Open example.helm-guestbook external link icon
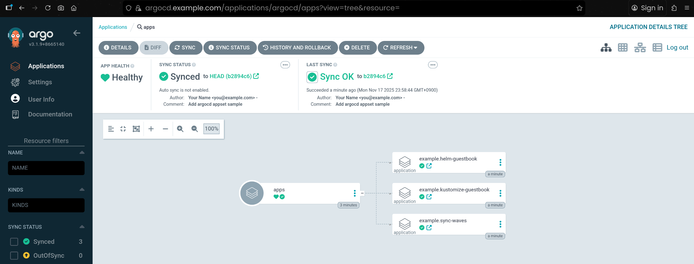Image resolution: width=694 pixels, height=264 pixels. pyautogui.click(x=429, y=166)
